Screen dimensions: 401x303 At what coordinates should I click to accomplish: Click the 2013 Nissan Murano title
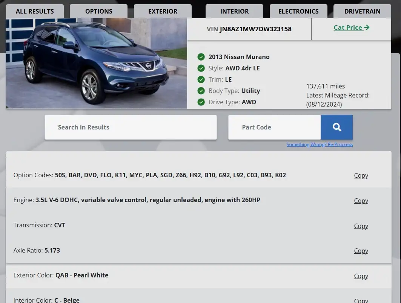[x=239, y=57]
